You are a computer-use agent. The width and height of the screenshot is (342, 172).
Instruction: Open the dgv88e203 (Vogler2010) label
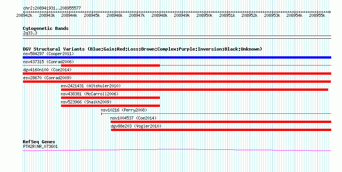(136, 126)
